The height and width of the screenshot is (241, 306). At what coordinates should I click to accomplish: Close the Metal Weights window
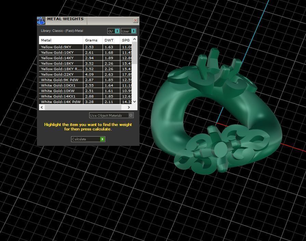pos(136,20)
